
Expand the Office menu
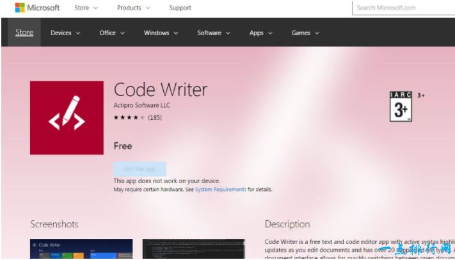click(x=112, y=33)
